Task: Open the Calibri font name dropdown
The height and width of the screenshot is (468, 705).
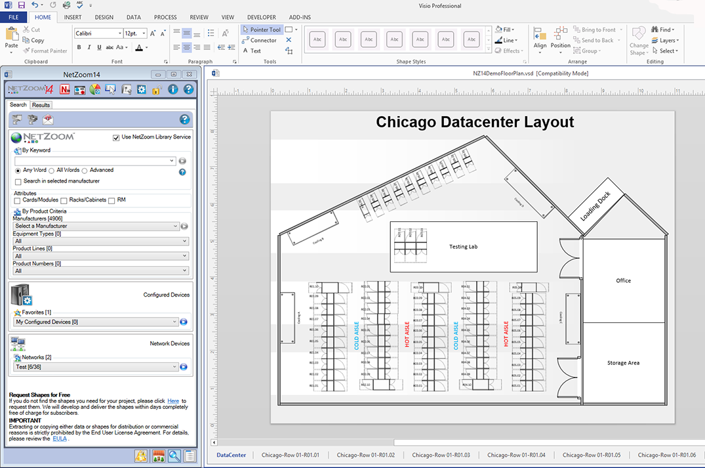Action: [119, 33]
